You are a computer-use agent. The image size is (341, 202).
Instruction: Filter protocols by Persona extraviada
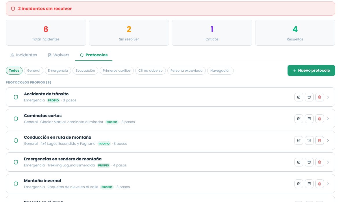coord(186,71)
